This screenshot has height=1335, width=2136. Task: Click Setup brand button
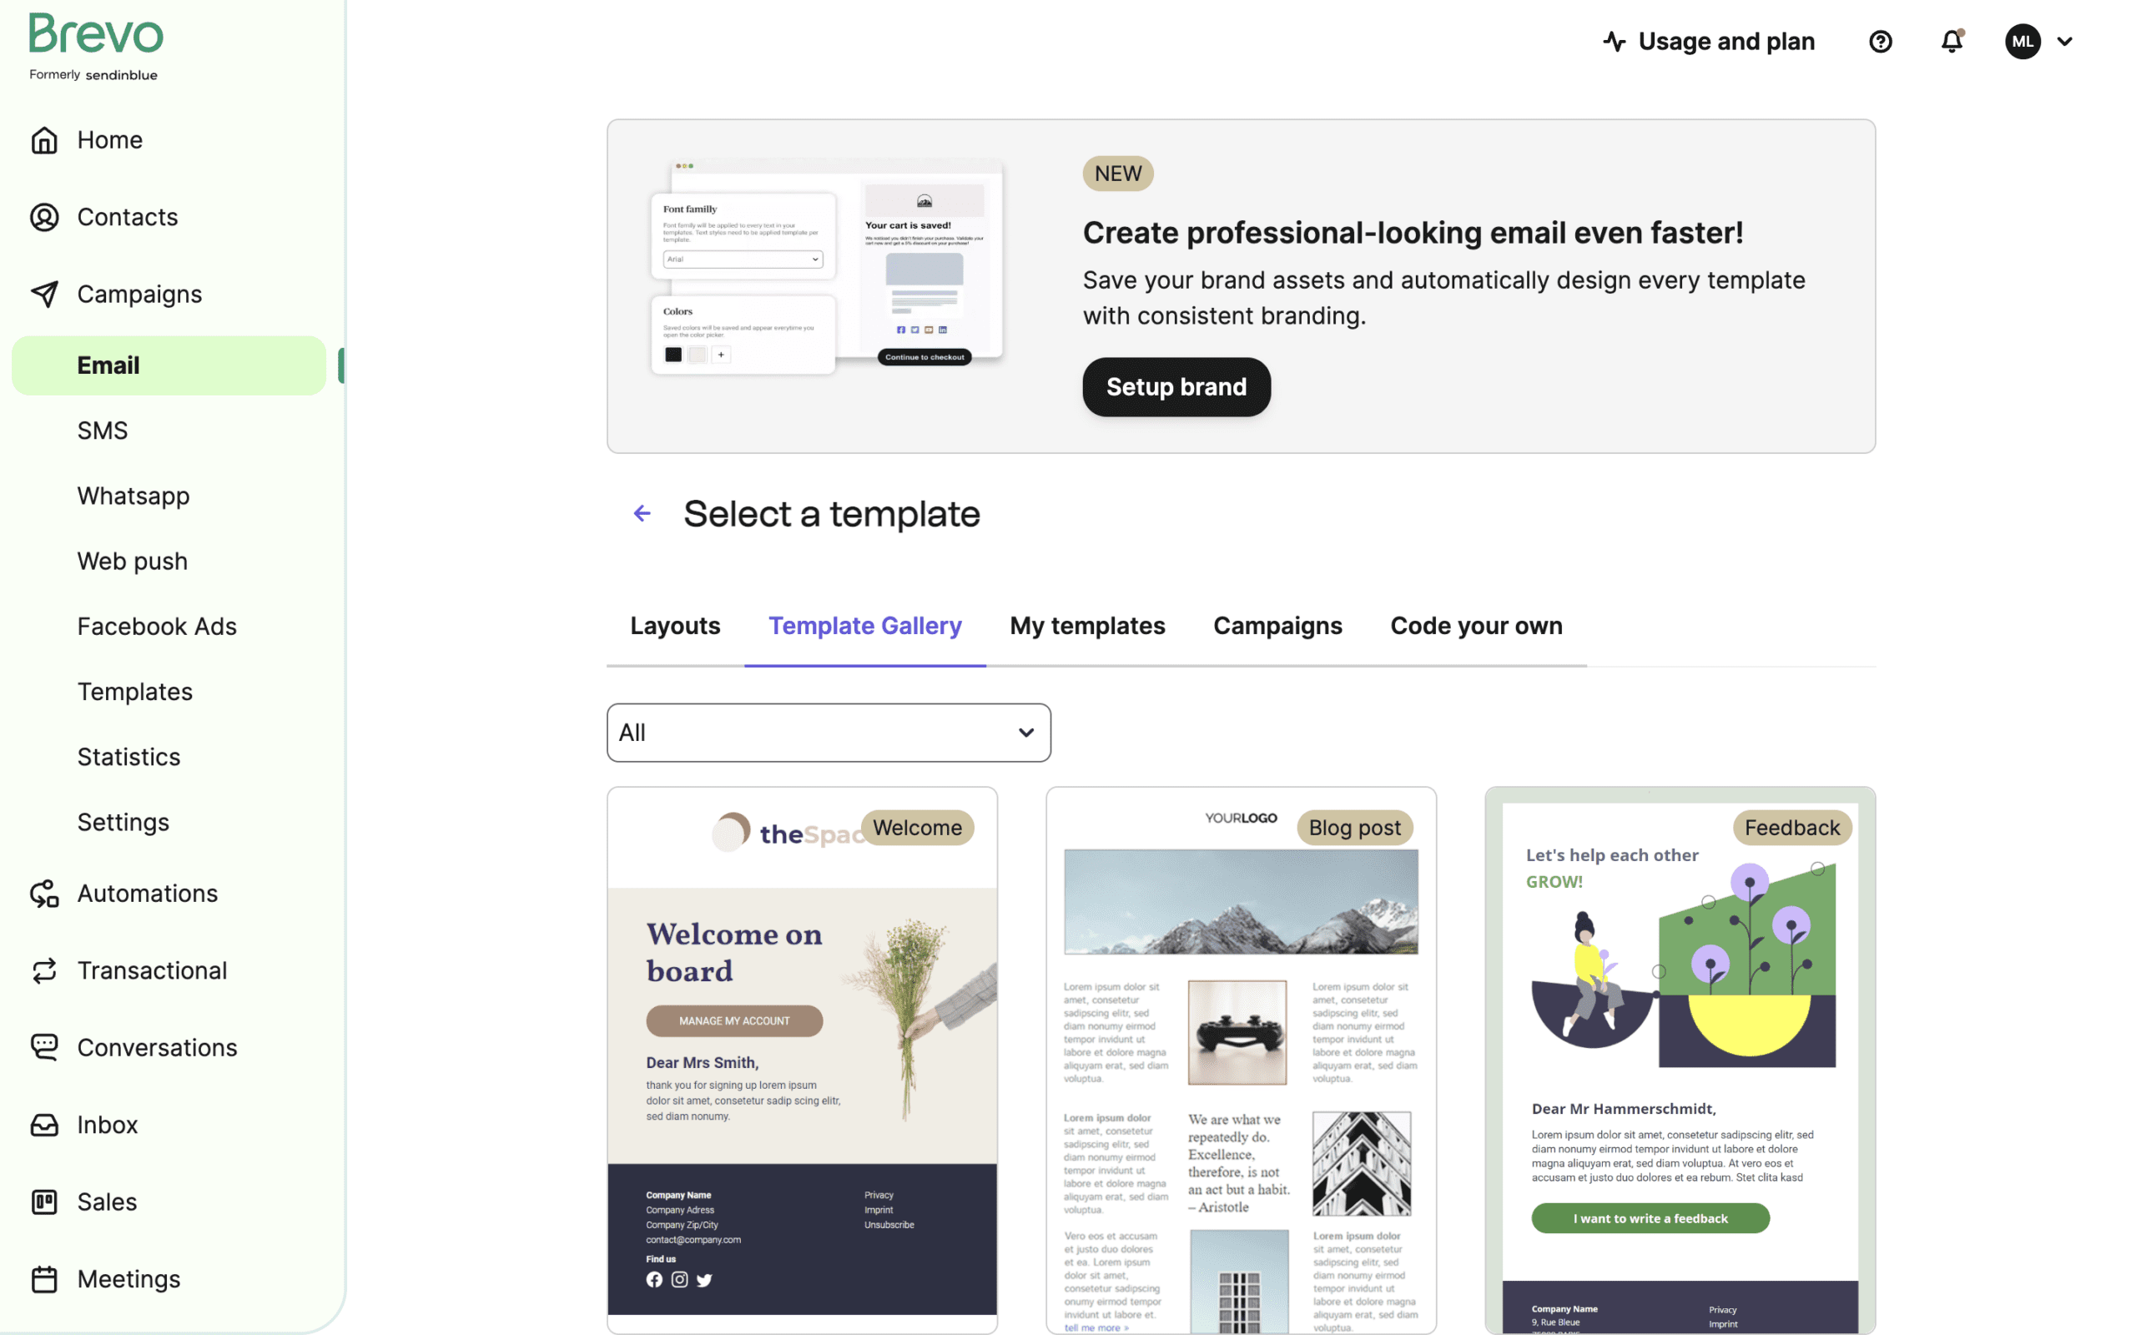click(x=1176, y=386)
